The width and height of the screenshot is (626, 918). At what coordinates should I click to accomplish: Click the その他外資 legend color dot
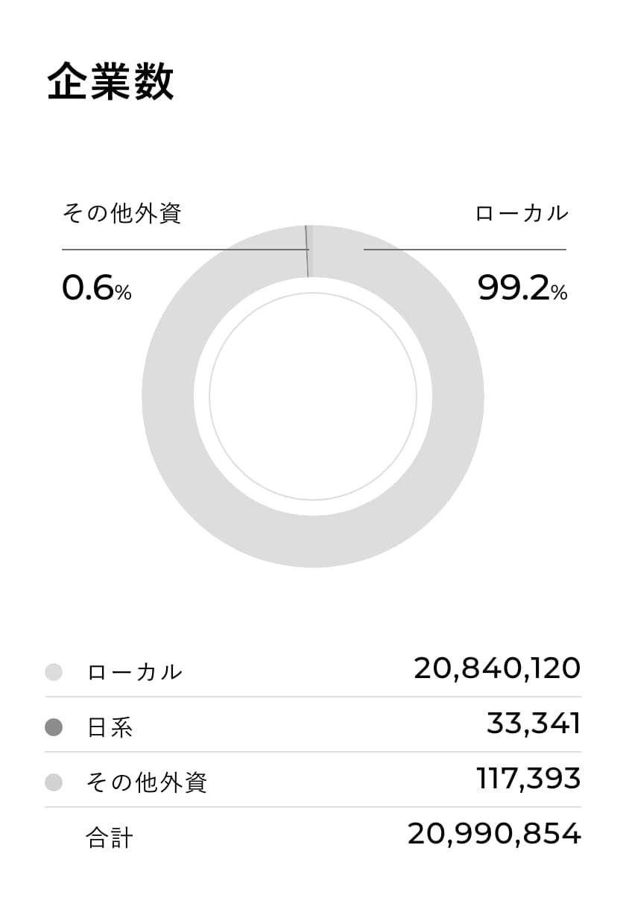click(x=54, y=782)
